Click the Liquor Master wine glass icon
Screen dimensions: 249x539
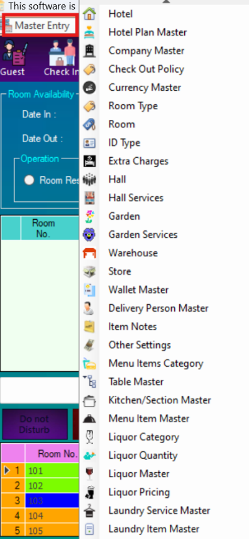click(x=89, y=474)
